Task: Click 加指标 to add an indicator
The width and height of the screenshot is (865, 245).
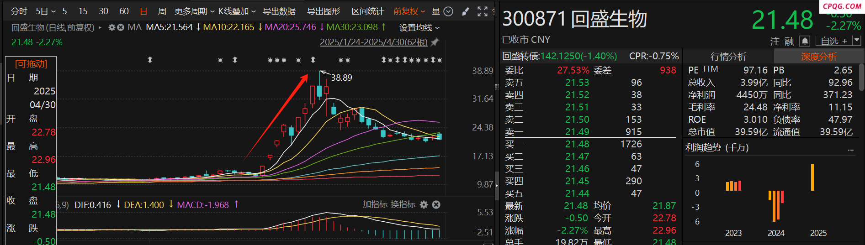Action: click(375, 204)
